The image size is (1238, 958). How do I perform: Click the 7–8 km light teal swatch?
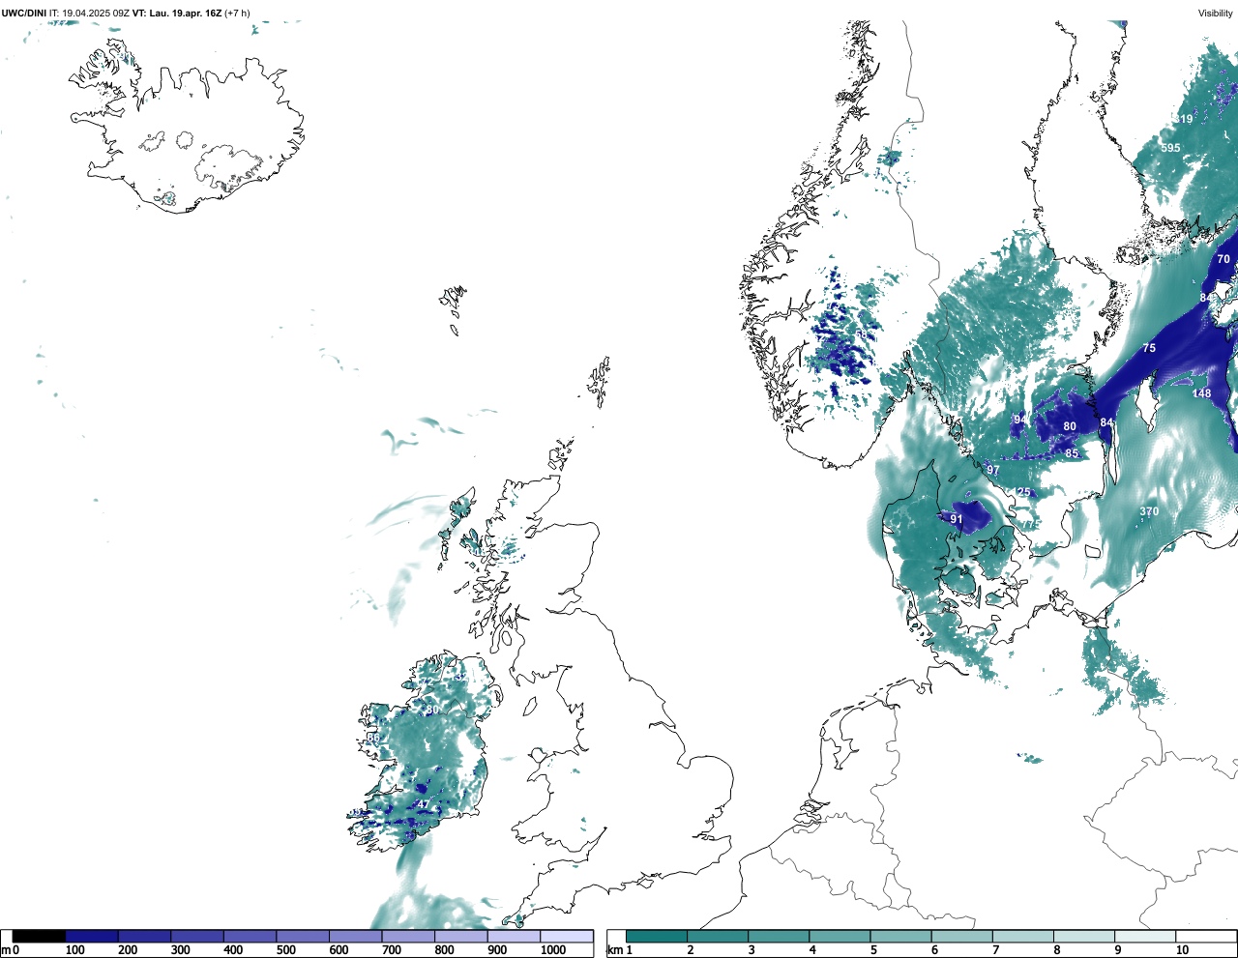point(1023,936)
